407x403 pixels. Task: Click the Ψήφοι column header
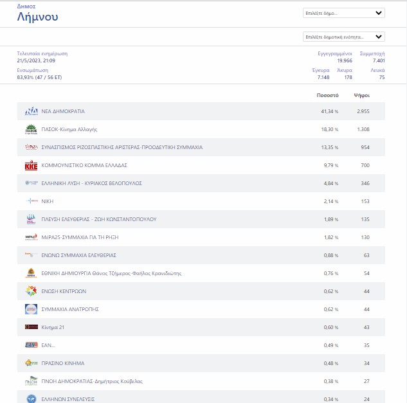(361, 95)
